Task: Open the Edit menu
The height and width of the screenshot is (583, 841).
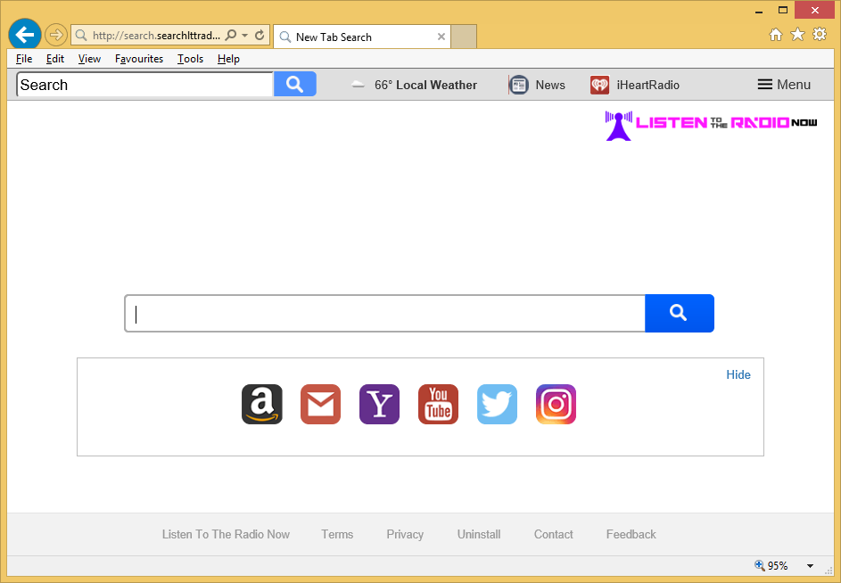Action: pyautogui.click(x=54, y=59)
